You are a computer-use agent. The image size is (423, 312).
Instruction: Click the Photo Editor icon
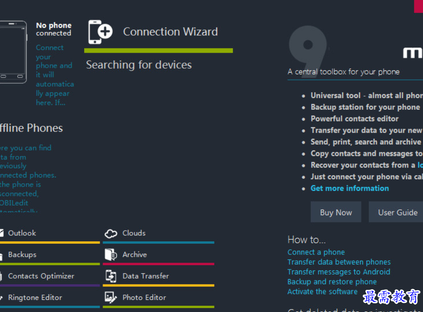pyautogui.click(x=111, y=297)
